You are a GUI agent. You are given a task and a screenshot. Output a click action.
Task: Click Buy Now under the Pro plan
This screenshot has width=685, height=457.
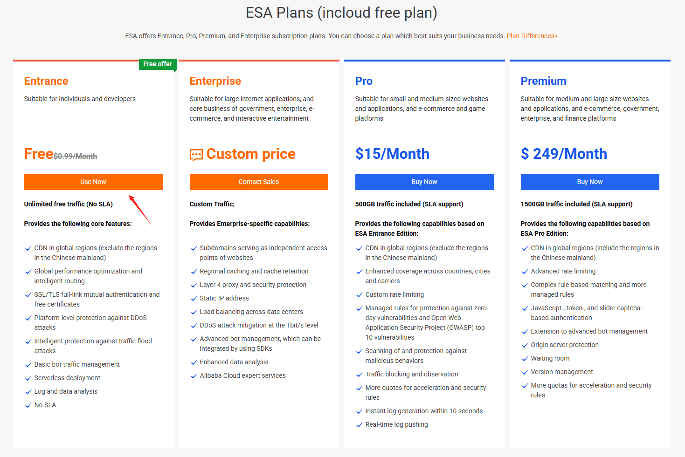coord(424,182)
